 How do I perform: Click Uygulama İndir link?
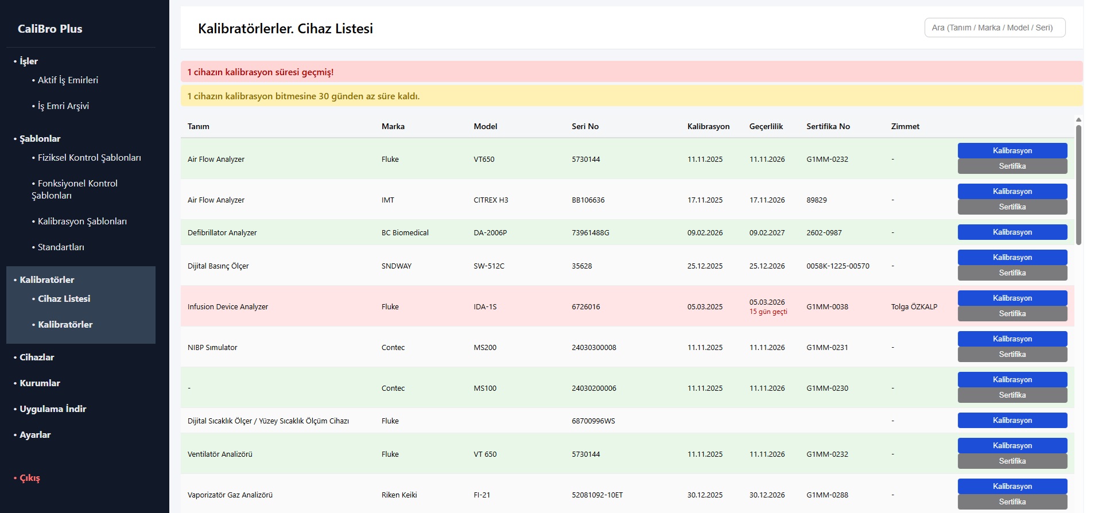pyautogui.click(x=53, y=409)
